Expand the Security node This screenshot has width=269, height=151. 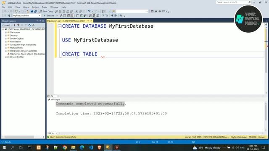pos(6,35)
